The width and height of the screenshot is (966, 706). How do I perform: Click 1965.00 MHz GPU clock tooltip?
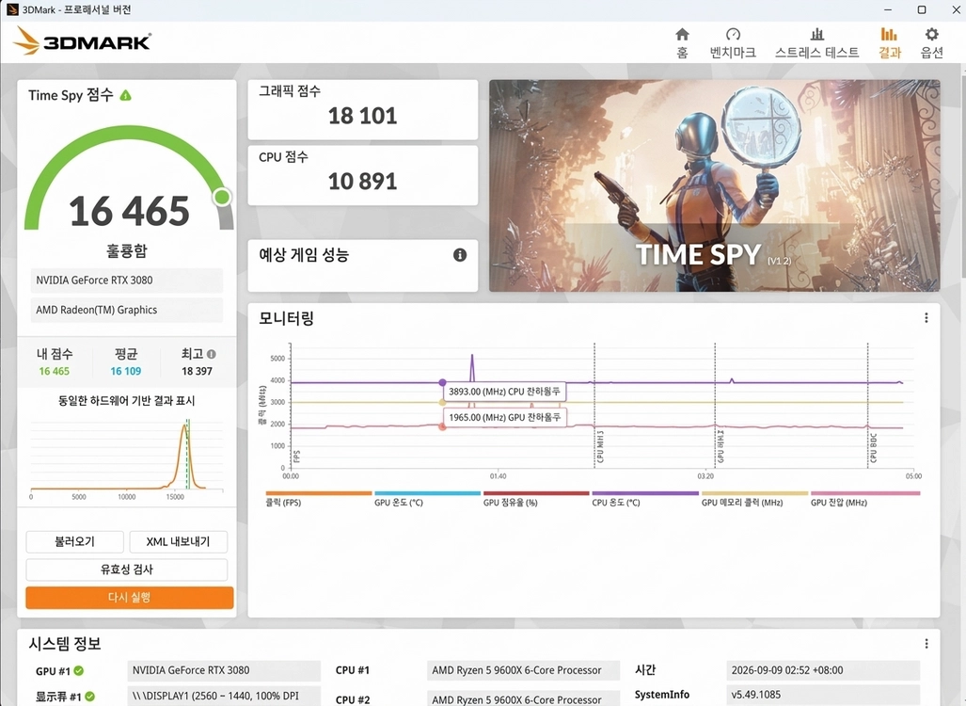coord(504,417)
